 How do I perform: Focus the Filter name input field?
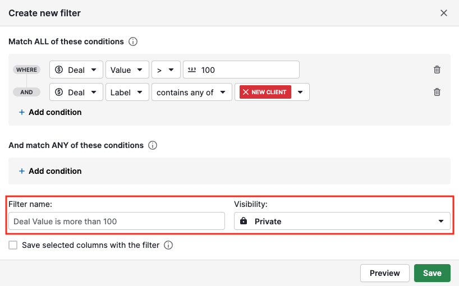pyautogui.click(x=117, y=222)
